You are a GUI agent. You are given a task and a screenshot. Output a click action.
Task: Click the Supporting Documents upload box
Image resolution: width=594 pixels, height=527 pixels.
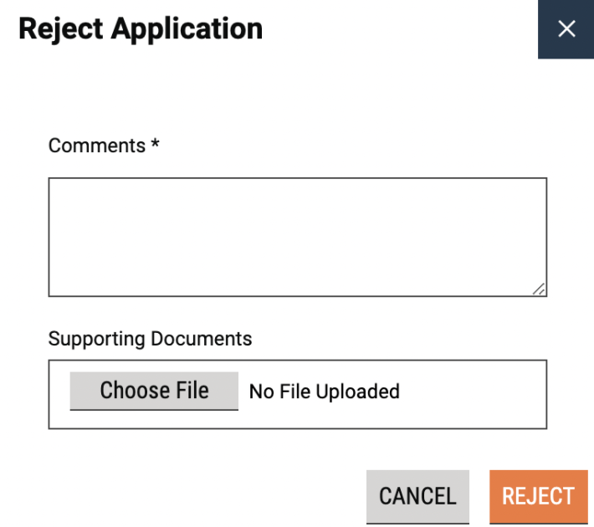pyautogui.click(x=469, y=394)
